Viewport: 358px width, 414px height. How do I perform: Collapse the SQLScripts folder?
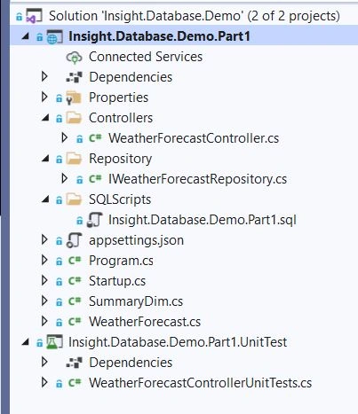click(x=45, y=199)
